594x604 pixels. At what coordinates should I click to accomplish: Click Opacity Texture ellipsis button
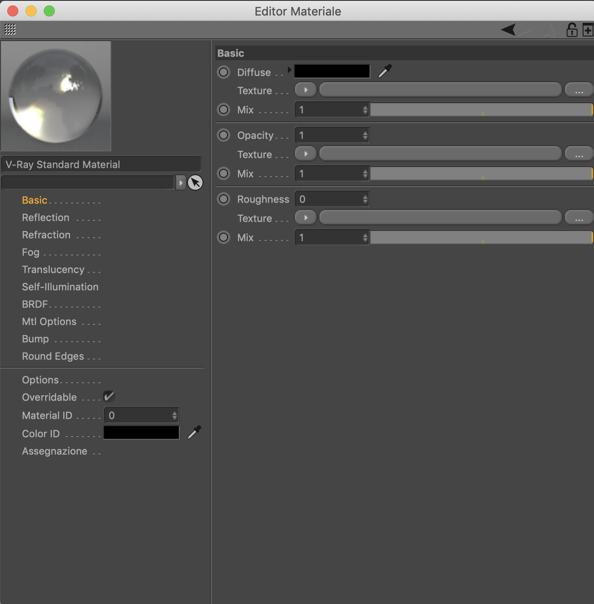tap(579, 154)
